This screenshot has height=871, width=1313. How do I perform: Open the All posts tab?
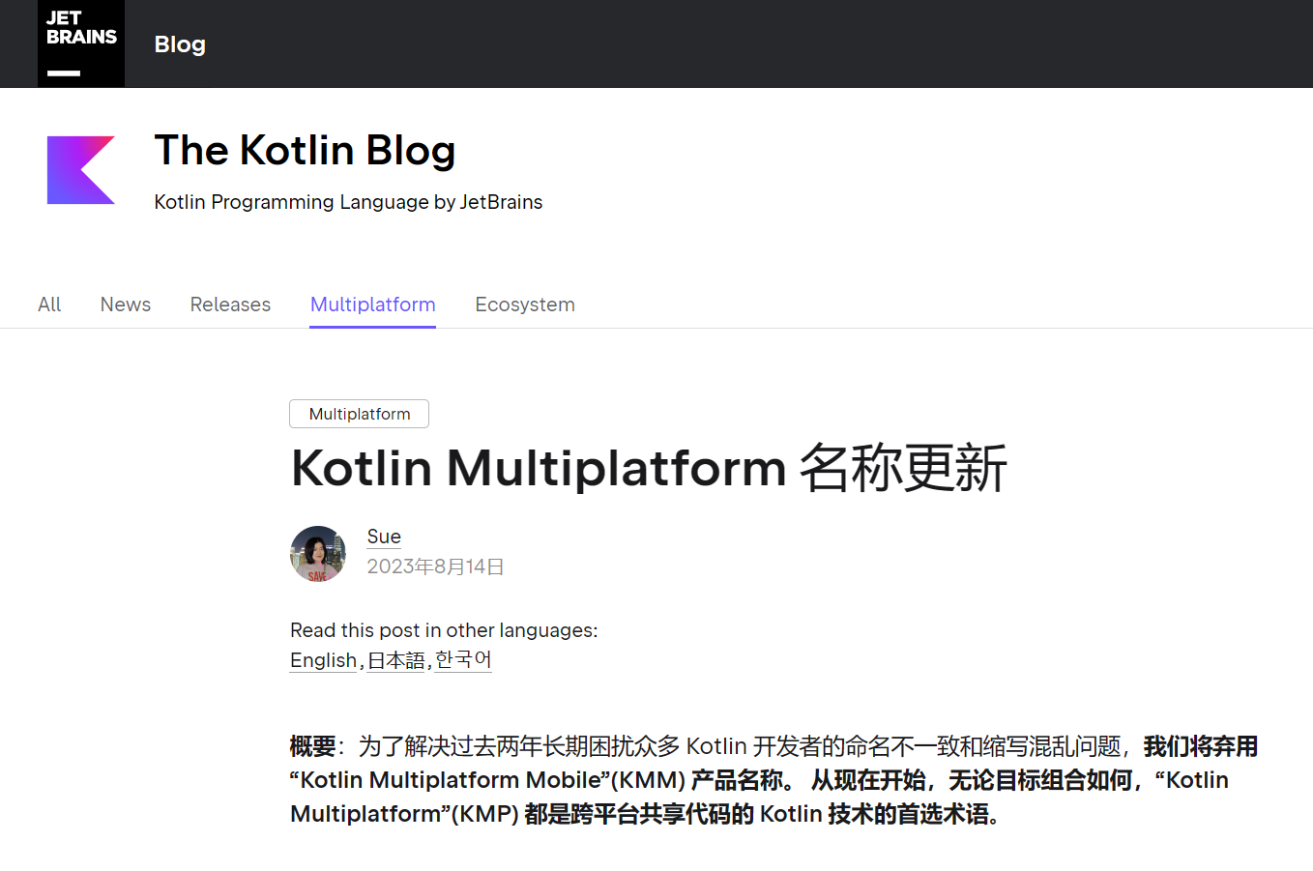(x=48, y=304)
